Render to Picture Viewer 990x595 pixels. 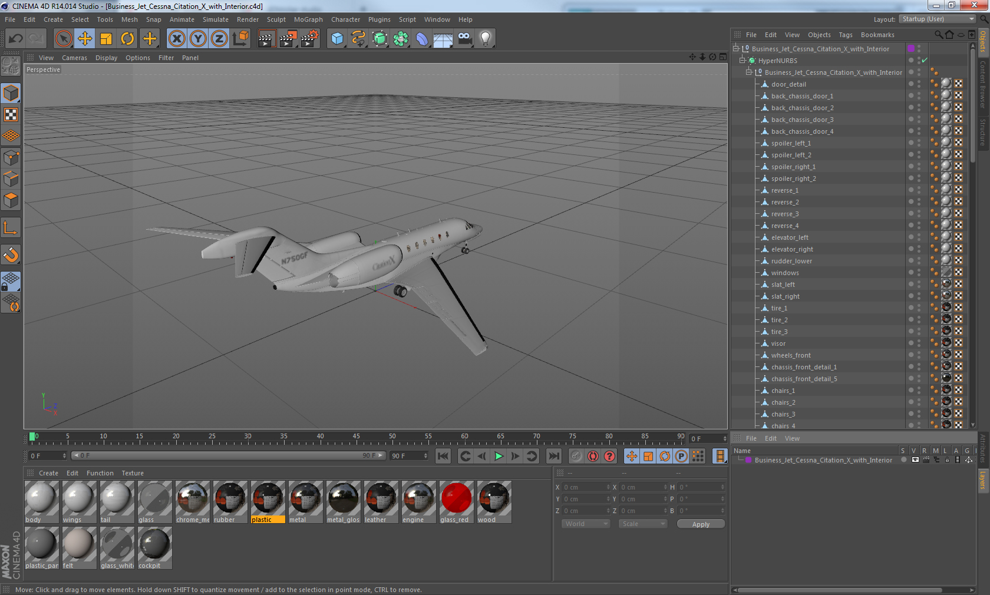(288, 39)
